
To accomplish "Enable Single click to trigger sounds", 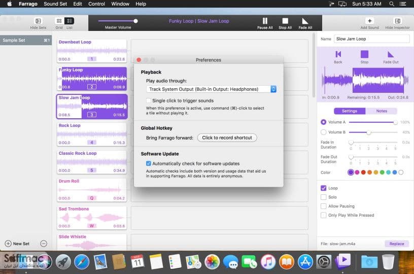I will [149, 100].
